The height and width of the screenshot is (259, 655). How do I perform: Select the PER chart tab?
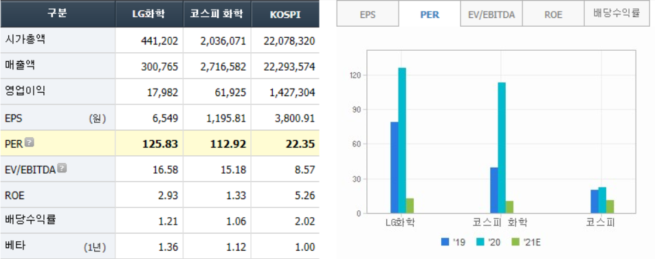tap(430, 14)
